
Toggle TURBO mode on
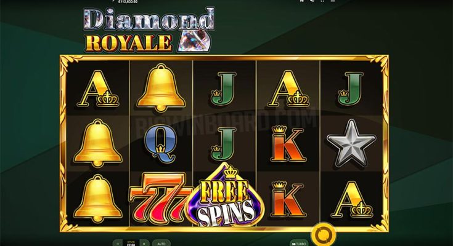(299, 244)
